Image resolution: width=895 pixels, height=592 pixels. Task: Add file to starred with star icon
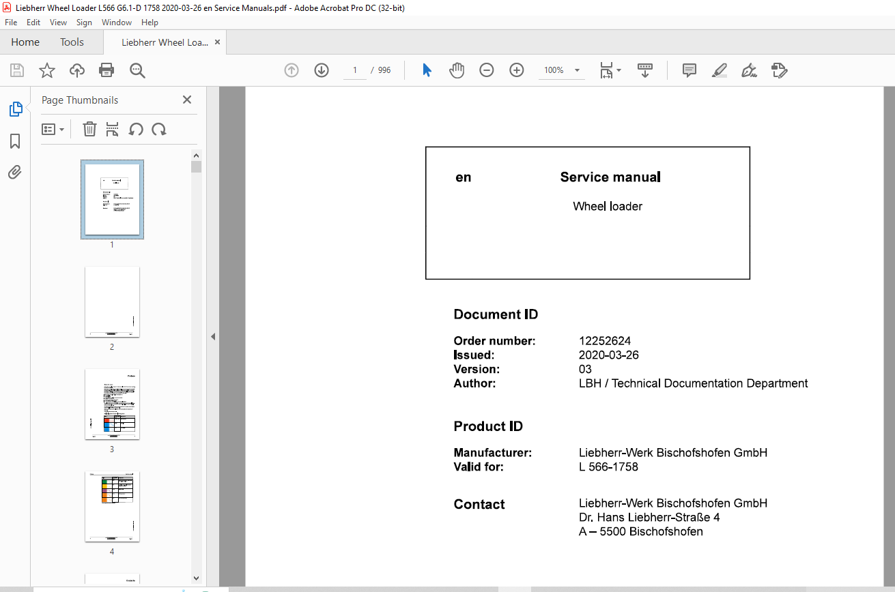(x=47, y=70)
